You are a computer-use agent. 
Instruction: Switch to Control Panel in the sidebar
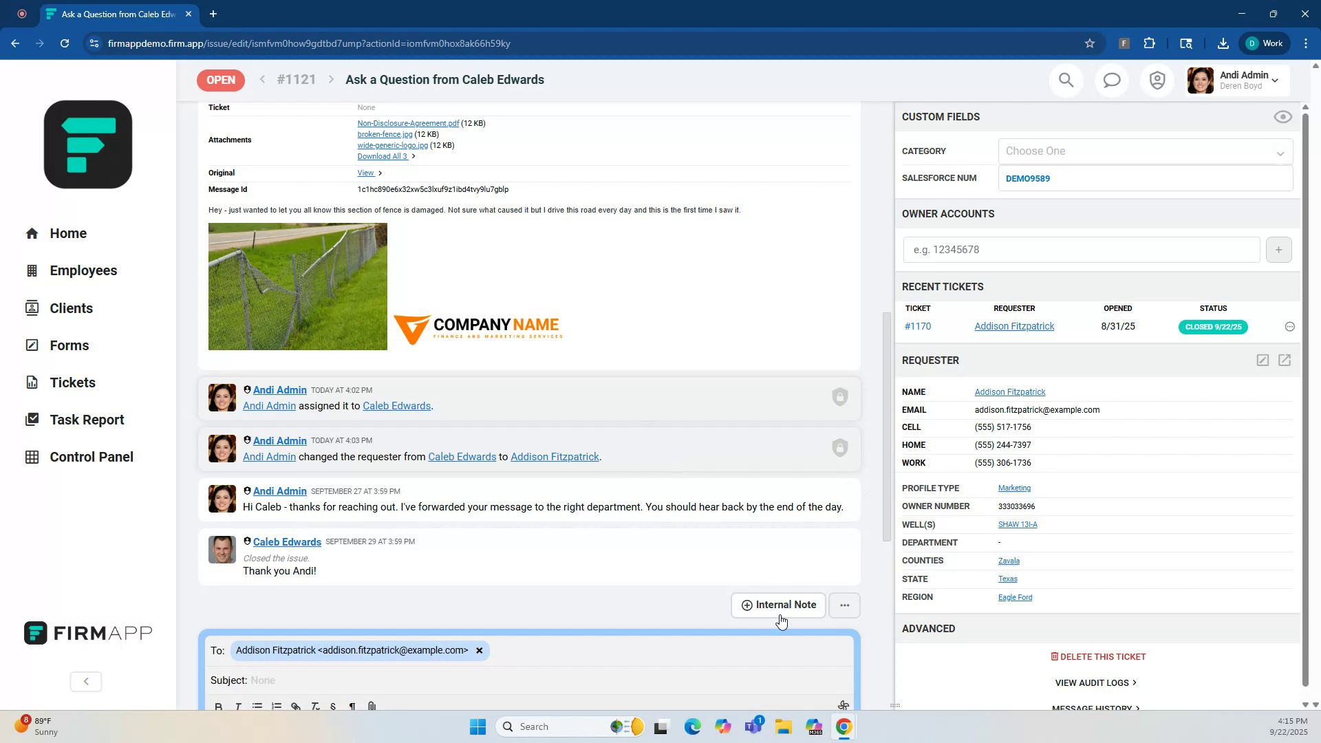92,456
